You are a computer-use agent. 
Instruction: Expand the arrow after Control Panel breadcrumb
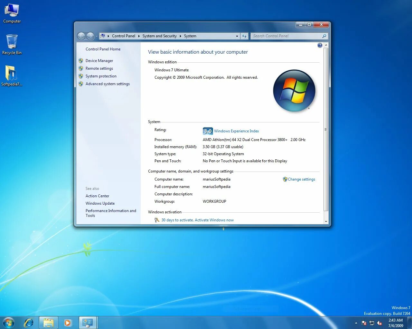click(x=139, y=36)
